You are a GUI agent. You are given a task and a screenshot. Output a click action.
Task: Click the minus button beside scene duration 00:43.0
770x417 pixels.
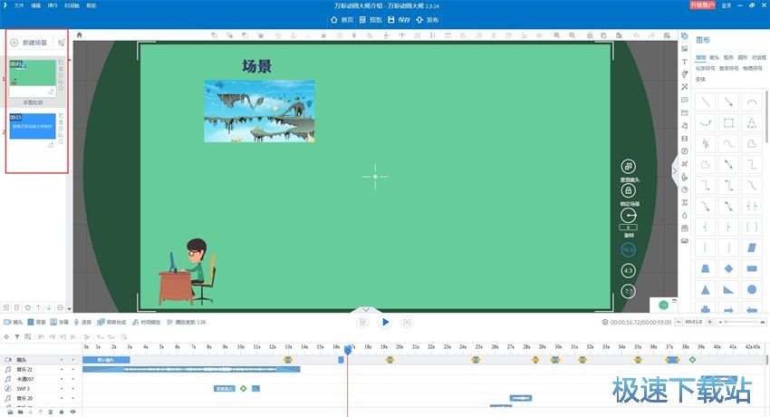[679, 322]
